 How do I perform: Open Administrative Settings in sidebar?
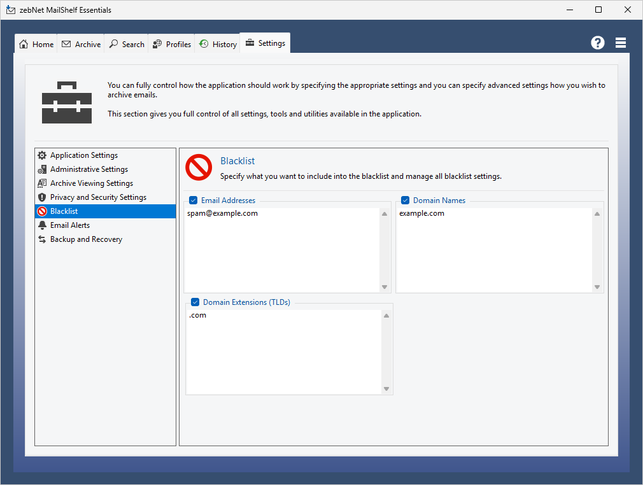[88, 169]
